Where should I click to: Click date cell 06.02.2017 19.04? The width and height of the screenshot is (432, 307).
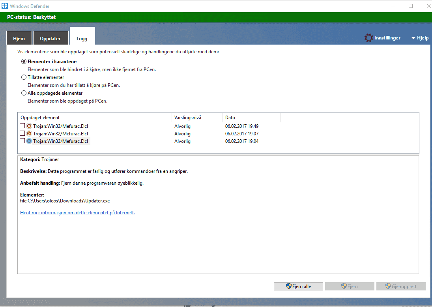point(241,141)
